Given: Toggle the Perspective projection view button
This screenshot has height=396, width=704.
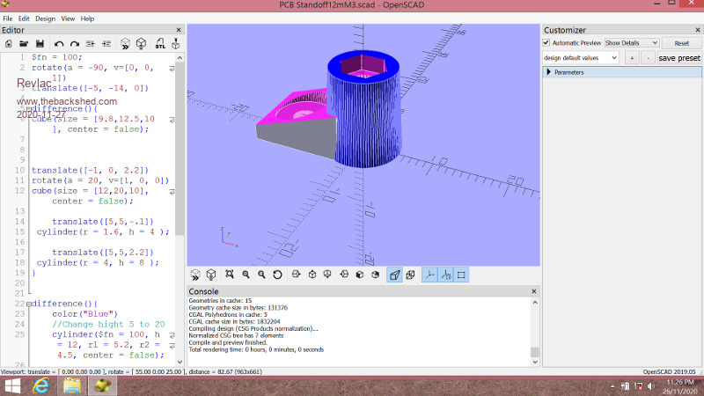Looking at the screenshot, I should tap(394, 275).
